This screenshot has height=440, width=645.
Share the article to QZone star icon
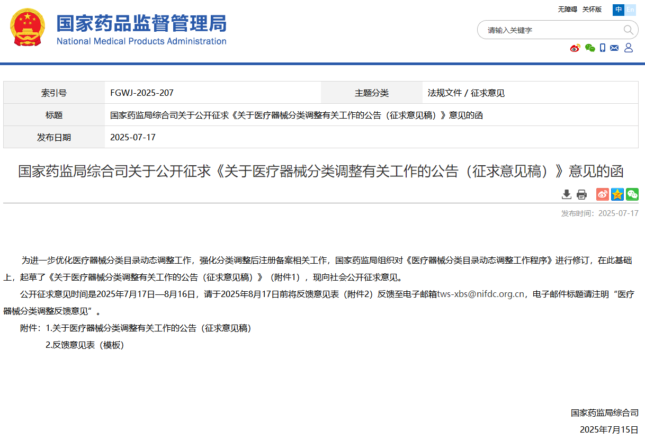click(617, 194)
